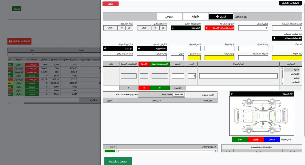
Task: Open the work type dropdown
Action: click(x=152, y=48)
